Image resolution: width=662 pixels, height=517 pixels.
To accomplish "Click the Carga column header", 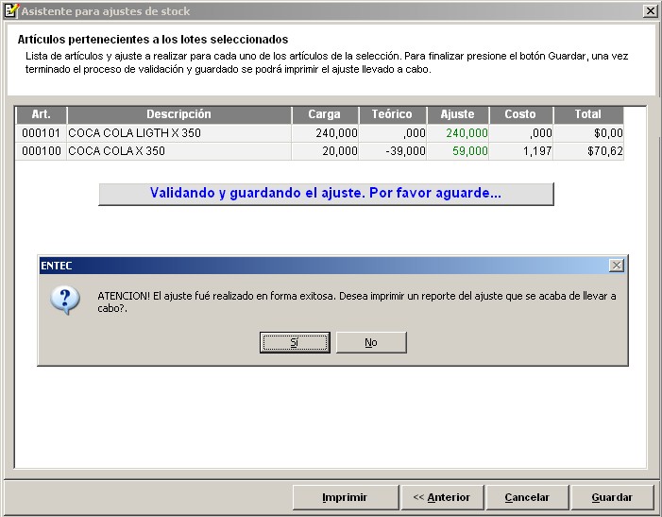I will (324, 114).
